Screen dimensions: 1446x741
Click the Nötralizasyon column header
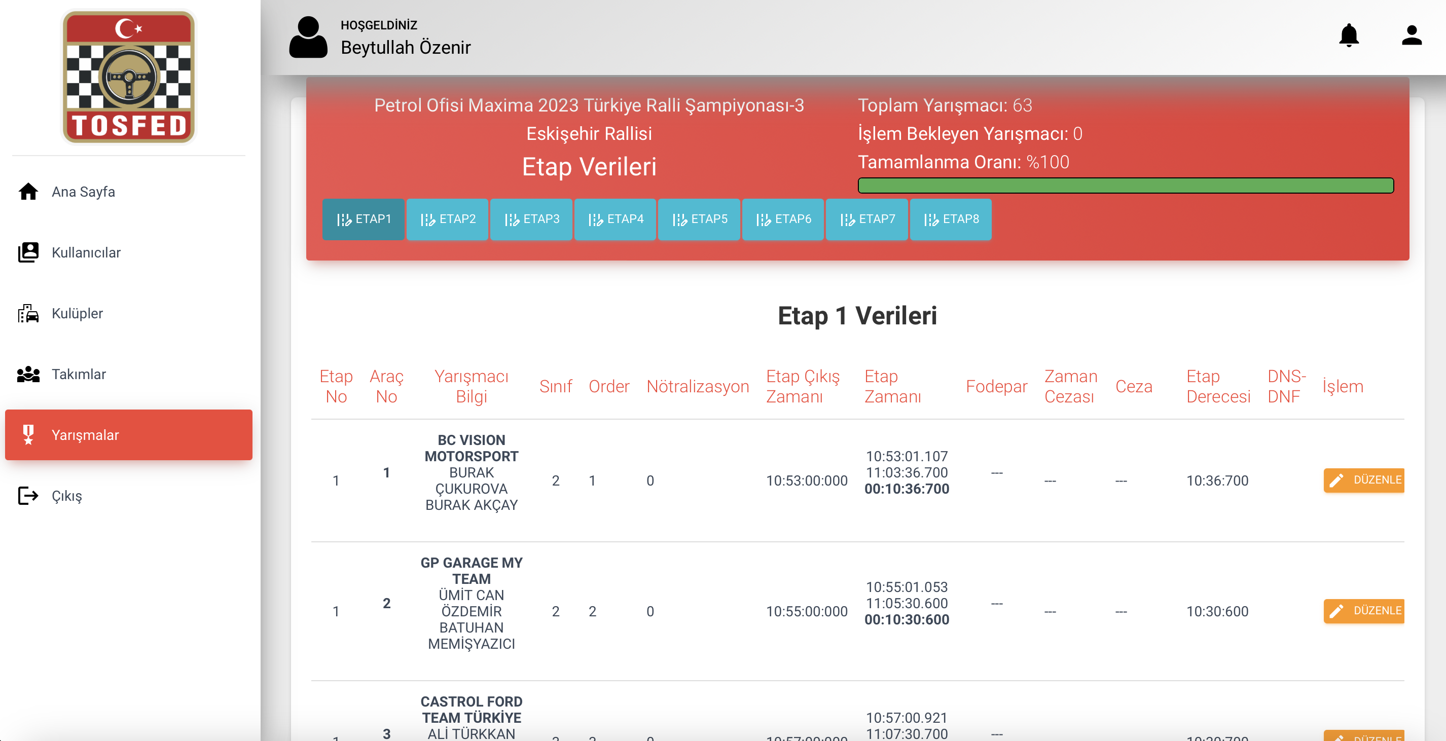(x=698, y=387)
